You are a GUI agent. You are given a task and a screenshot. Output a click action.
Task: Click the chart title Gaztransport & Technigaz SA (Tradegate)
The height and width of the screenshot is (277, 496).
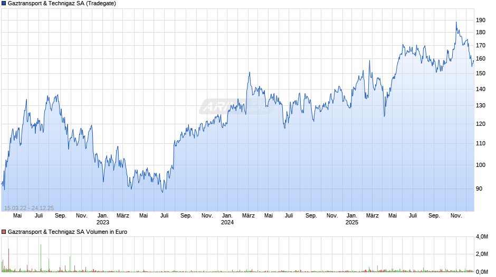pos(62,4)
